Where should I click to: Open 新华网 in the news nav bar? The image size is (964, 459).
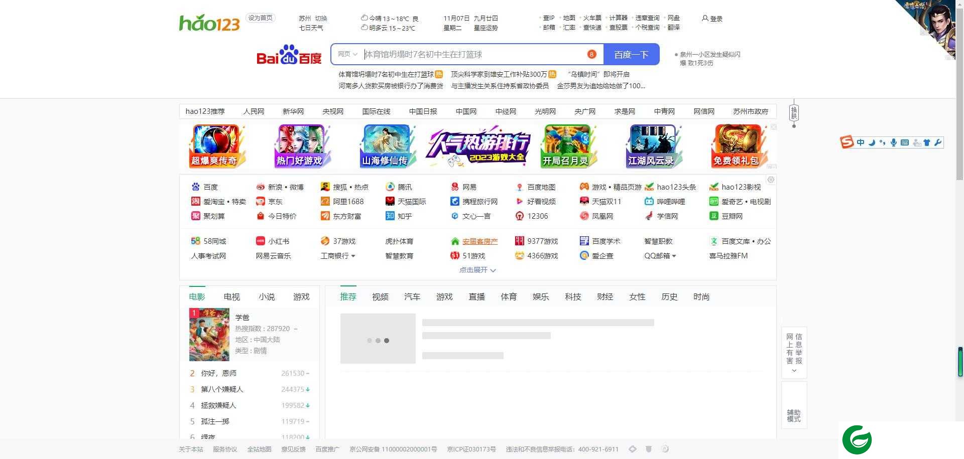293,111
